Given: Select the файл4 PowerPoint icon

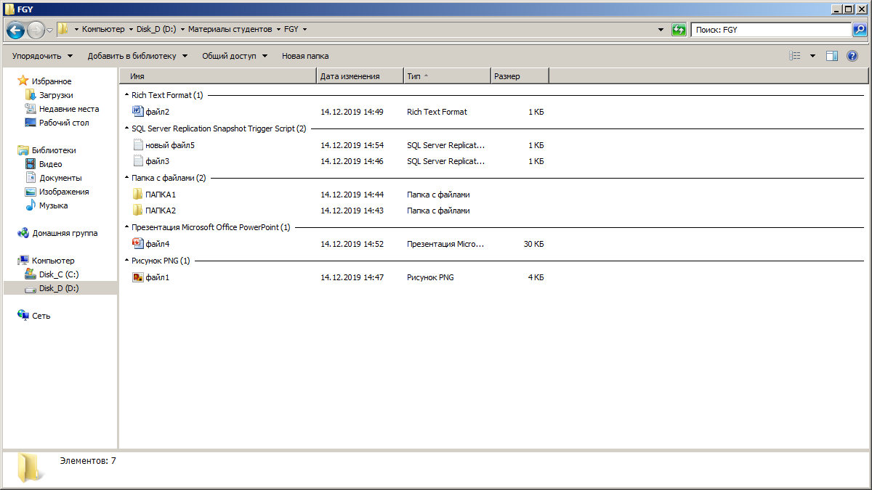Looking at the screenshot, I should 138,243.
